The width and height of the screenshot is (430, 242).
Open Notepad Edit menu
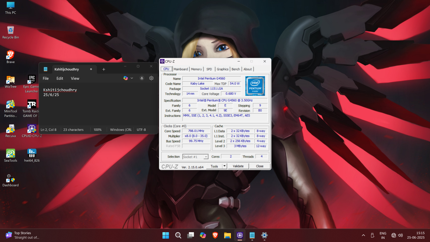(x=60, y=78)
